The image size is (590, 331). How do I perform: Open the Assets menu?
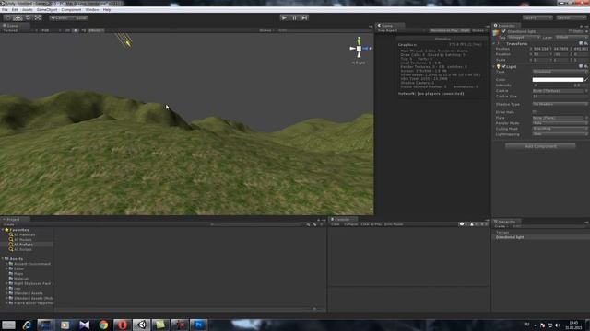click(x=27, y=10)
